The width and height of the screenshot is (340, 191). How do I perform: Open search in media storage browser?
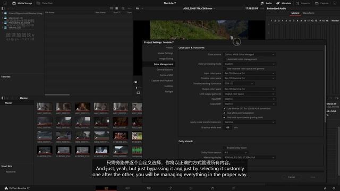(x=123, y=8)
